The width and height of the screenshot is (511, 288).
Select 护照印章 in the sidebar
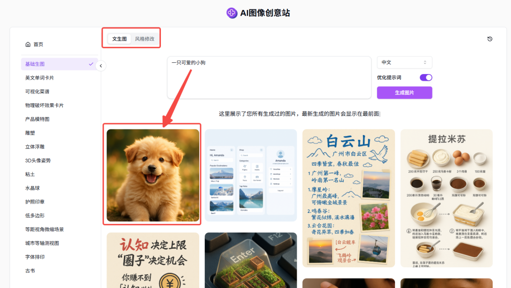[x=35, y=202]
